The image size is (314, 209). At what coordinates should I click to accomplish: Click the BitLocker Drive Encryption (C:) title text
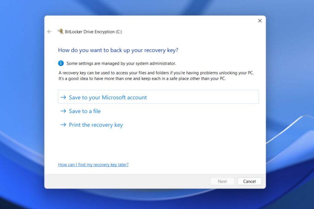[93, 32]
